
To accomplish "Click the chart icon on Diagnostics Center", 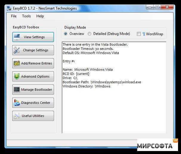I will (x=17, y=103).
